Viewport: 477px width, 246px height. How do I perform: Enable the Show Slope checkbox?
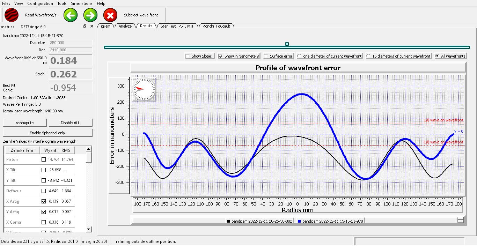[x=188, y=56]
